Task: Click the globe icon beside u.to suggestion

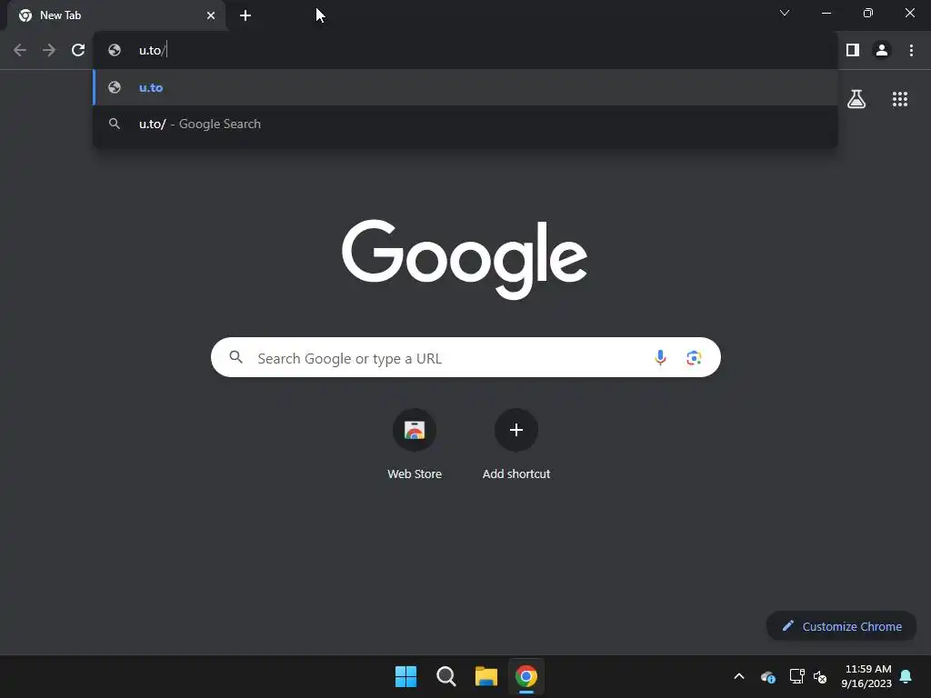Action: [115, 87]
